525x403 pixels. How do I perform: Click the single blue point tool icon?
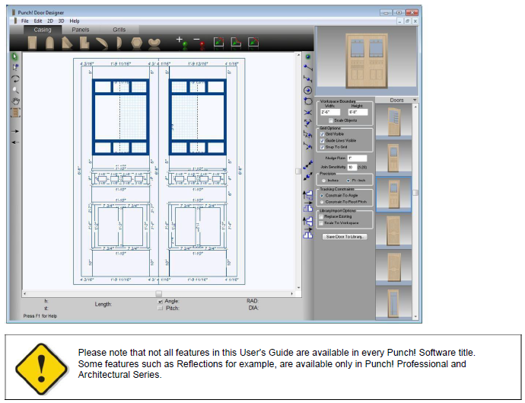(307, 56)
